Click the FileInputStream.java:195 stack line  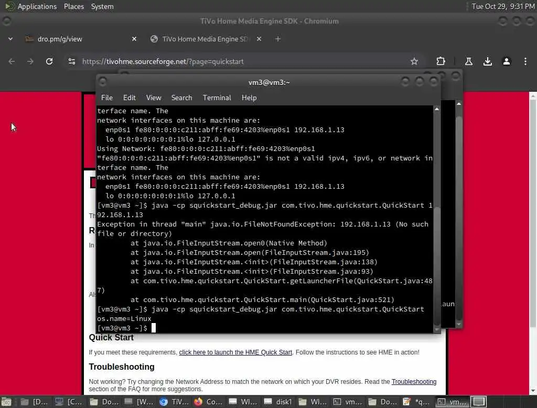pyautogui.click(x=250, y=252)
